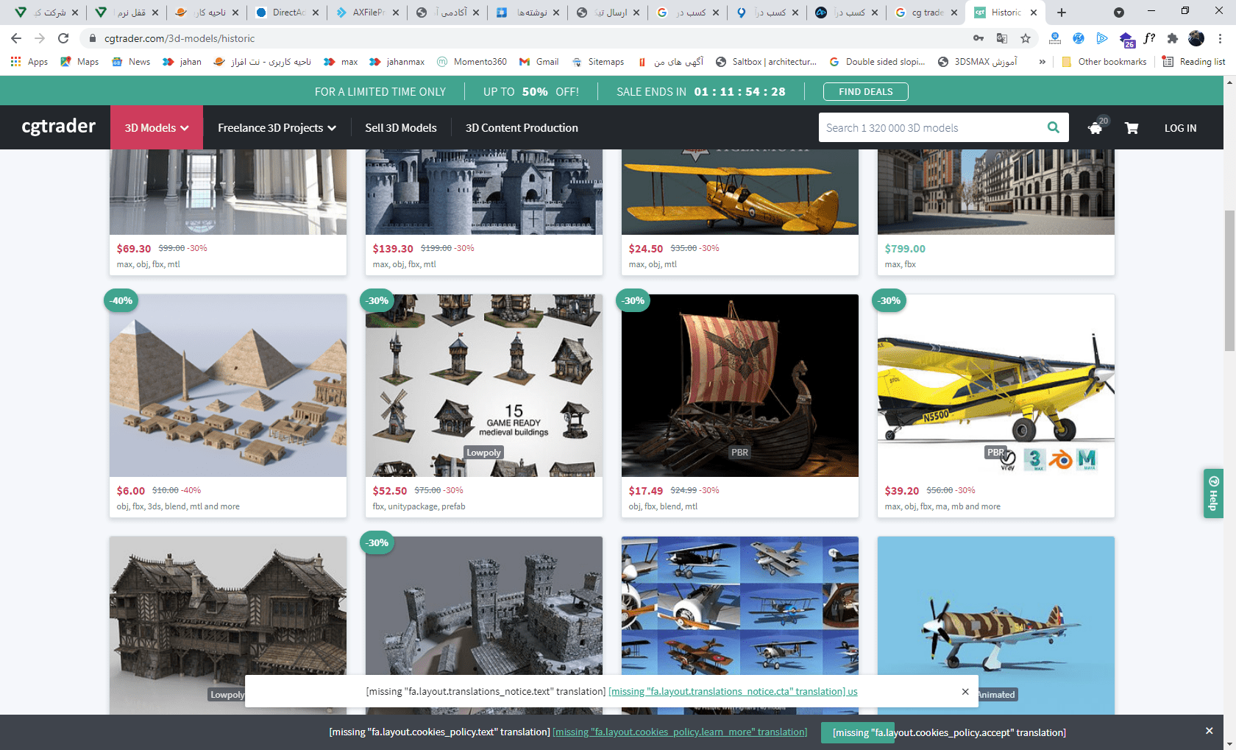Click the Google Translate icon in address bar
1236x750 pixels.
(x=1002, y=38)
